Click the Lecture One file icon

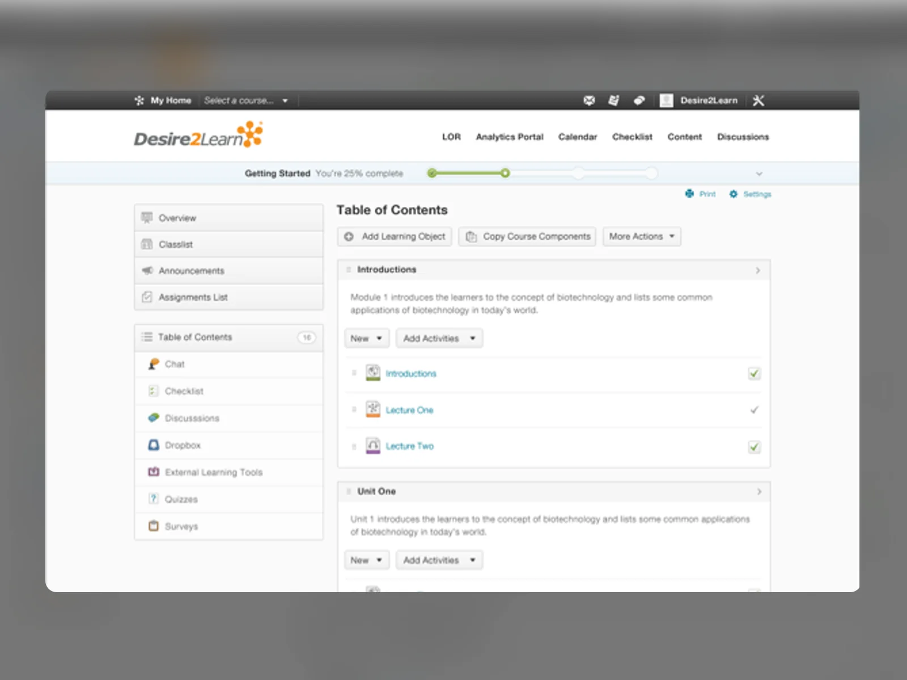[373, 409]
